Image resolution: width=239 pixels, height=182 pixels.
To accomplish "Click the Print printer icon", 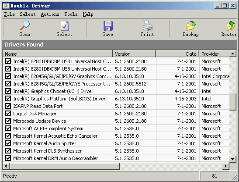I will pyautogui.click(x=148, y=26).
